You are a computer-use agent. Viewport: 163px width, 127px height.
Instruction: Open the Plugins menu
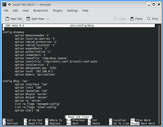[58, 10]
